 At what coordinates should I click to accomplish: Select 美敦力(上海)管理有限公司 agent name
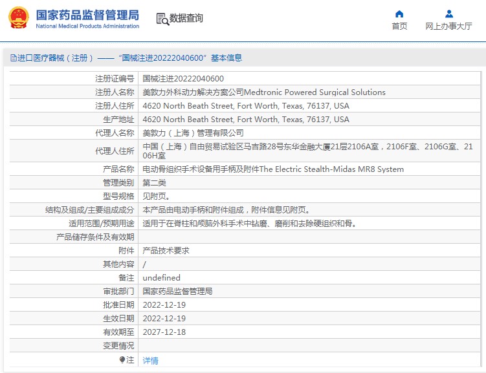point(193,133)
